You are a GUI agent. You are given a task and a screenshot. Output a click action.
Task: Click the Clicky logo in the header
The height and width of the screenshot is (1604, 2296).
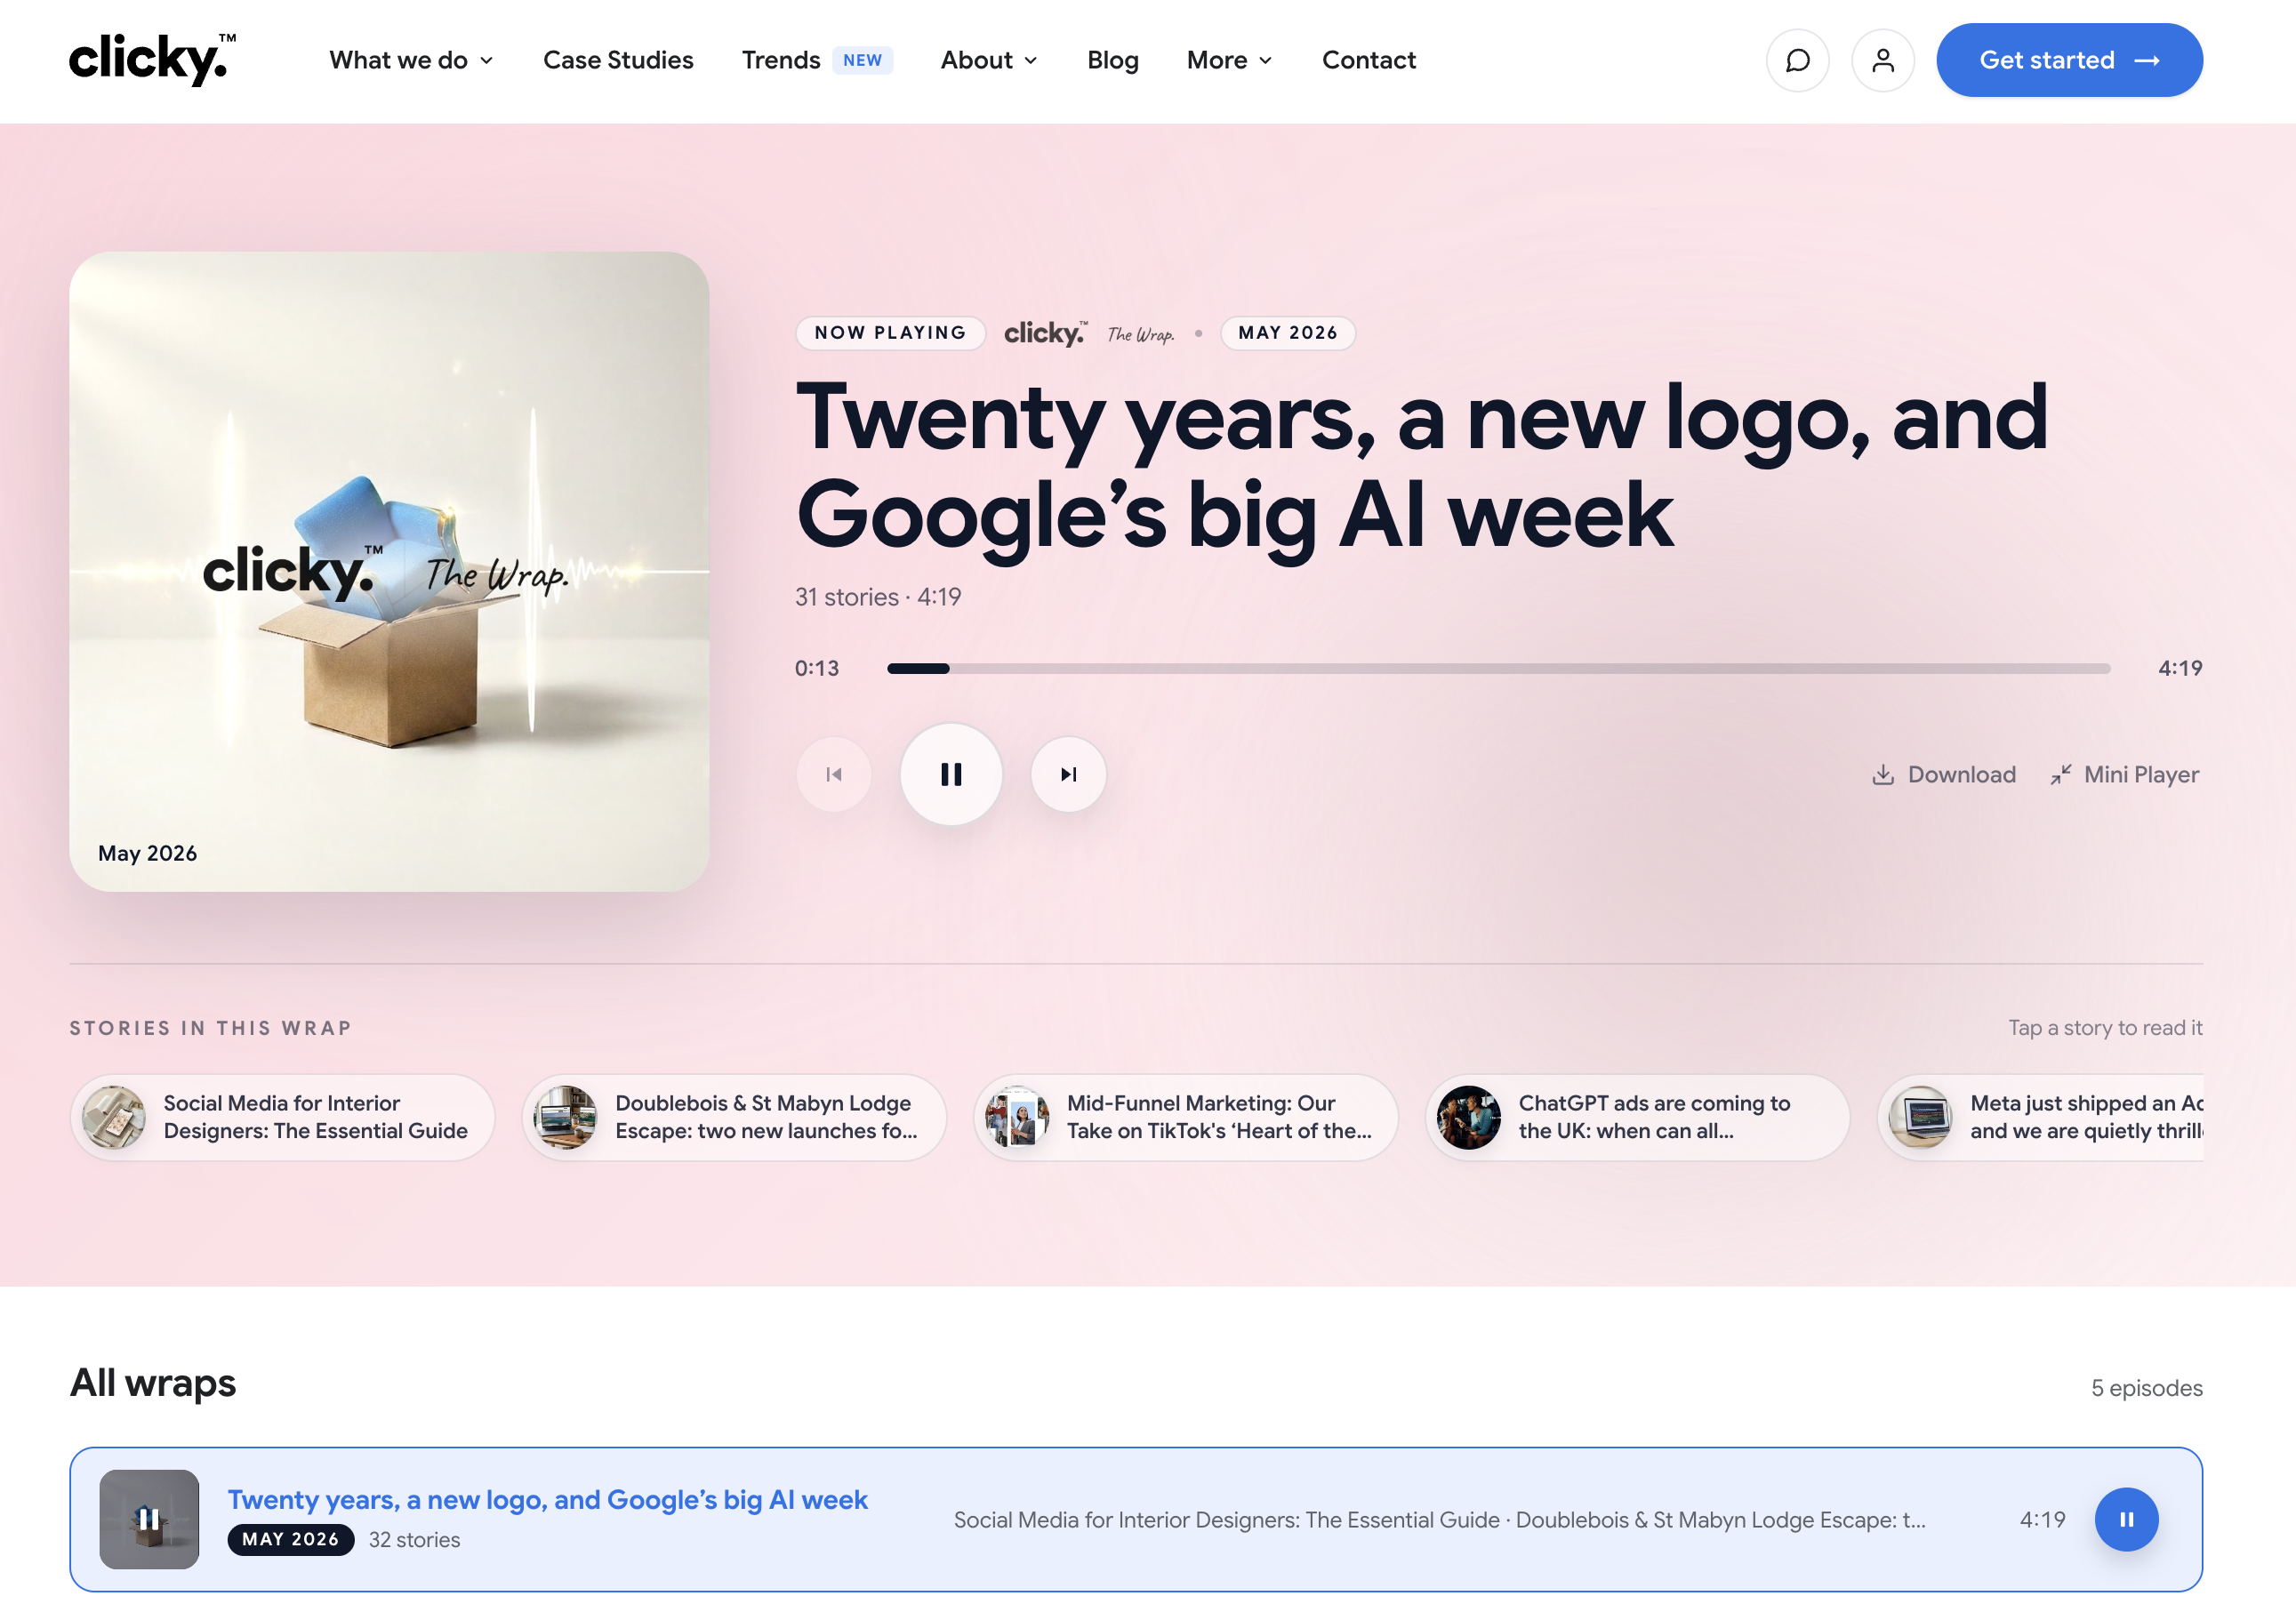point(152,59)
